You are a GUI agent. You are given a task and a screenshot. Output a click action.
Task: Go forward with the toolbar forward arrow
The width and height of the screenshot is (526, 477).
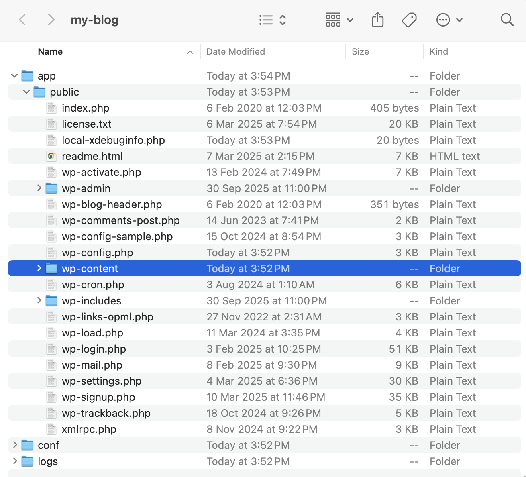51,20
